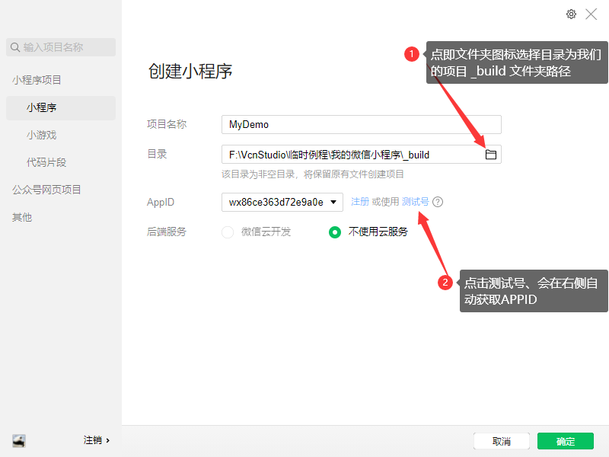Click the search magnifier icon in sidebar

coord(15,47)
